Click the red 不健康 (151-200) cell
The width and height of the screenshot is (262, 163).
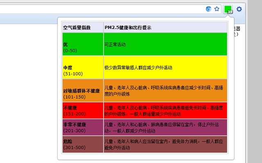point(83,110)
